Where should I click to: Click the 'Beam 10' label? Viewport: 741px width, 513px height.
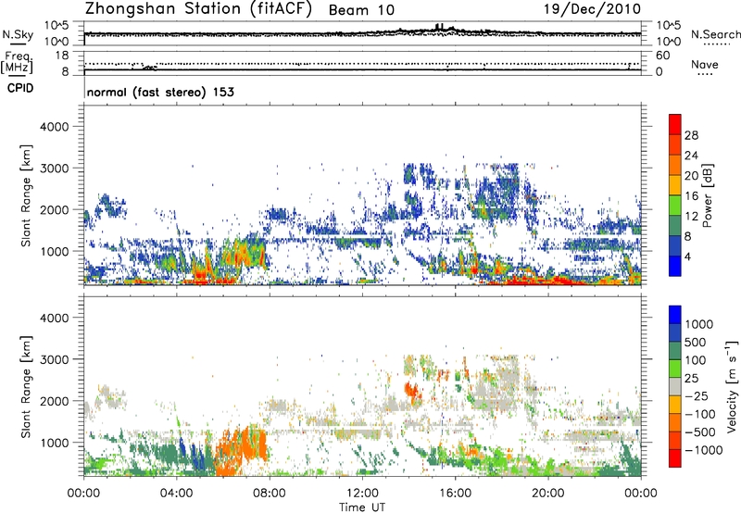point(361,10)
